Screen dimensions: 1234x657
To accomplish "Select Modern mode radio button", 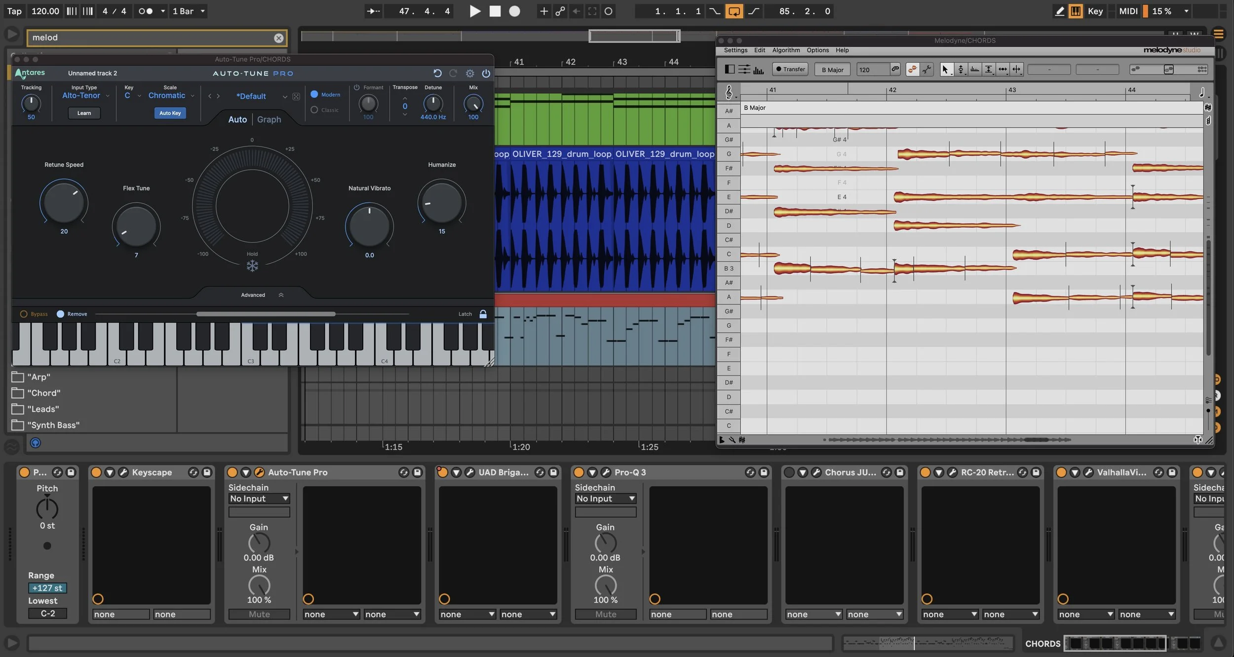I will pos(314,94).
